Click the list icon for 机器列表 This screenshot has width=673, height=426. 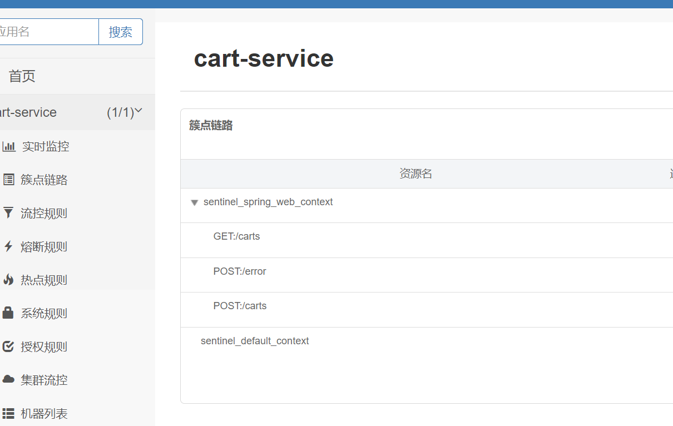8,413
